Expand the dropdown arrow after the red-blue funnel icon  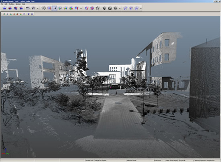click(81, 8)
